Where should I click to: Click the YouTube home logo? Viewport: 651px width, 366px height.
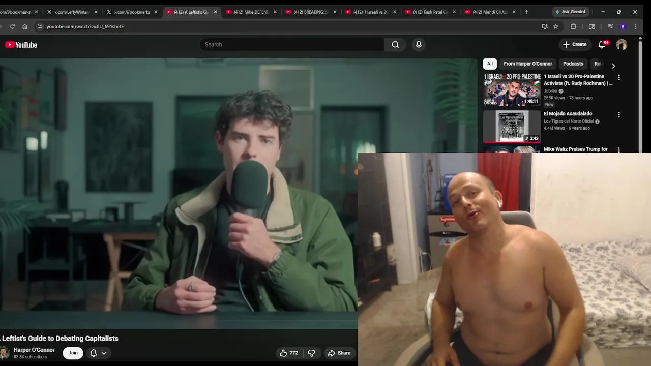click(x=21, y=45)
